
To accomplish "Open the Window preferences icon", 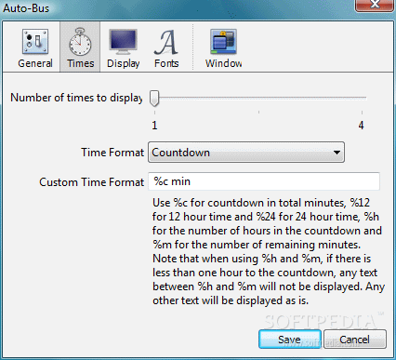I will click(x=223, y=42).
